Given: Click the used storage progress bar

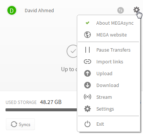Looking at the screenshot, I should (x=41, y=110).
